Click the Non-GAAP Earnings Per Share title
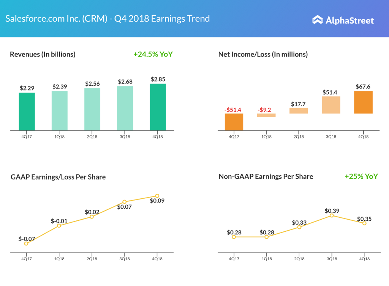Screen dimensions: 389x286 pyautogui.click(x=266, y=176)
